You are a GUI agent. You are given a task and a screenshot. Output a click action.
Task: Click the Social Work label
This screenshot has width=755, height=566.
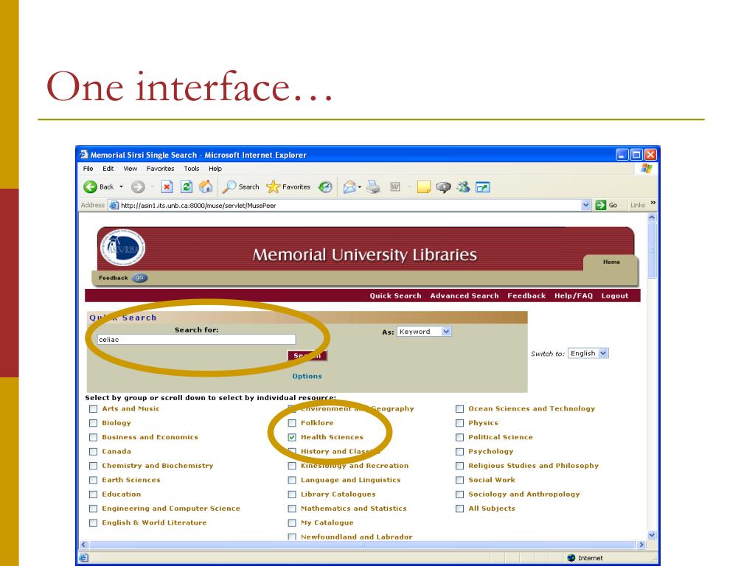pyautogui.click(x=491, y=480)
